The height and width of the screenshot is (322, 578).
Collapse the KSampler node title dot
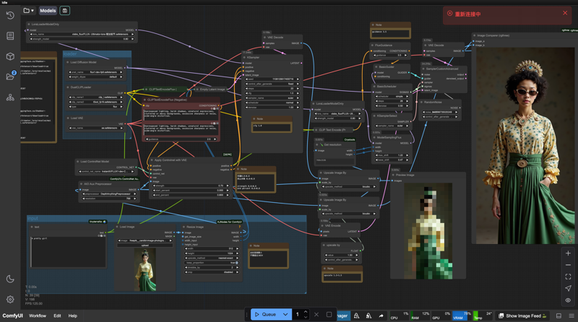(244, 58)
